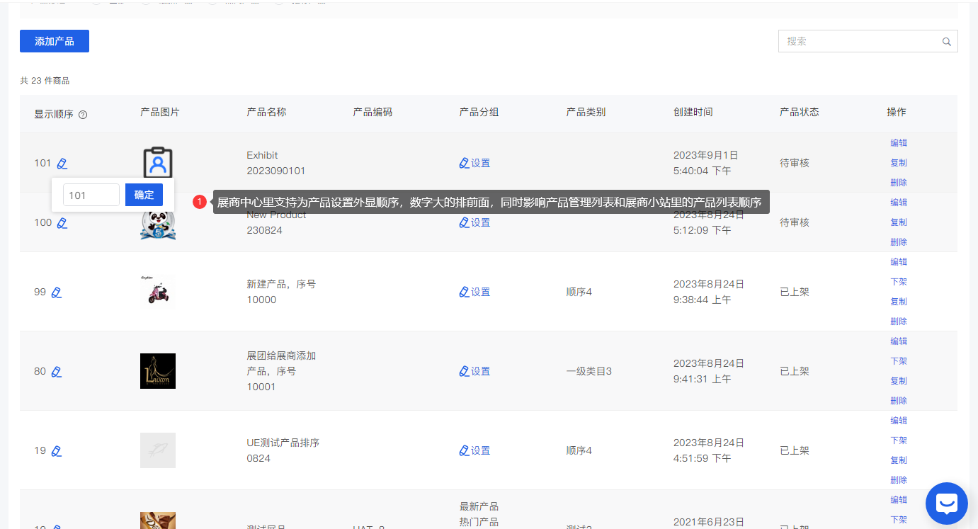
Task: Click 下架 for the order 80 product
Action: pyautogui.click(x=899, y=360)
